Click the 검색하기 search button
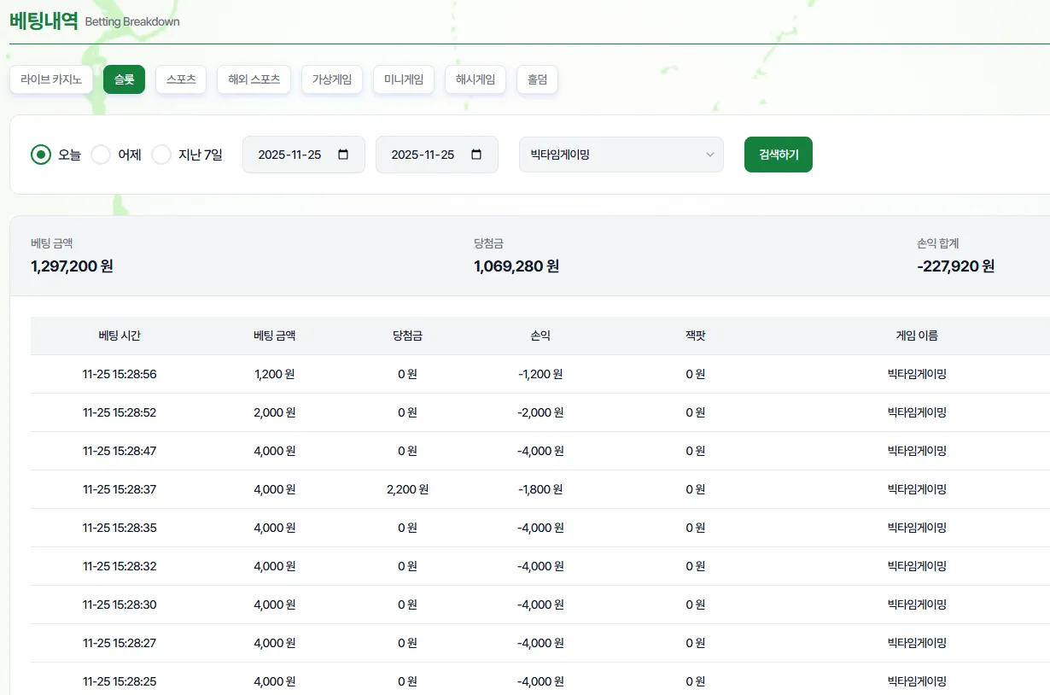This screenshot has height=695, width=1050. pyautogui.click(x=779, y=155)
